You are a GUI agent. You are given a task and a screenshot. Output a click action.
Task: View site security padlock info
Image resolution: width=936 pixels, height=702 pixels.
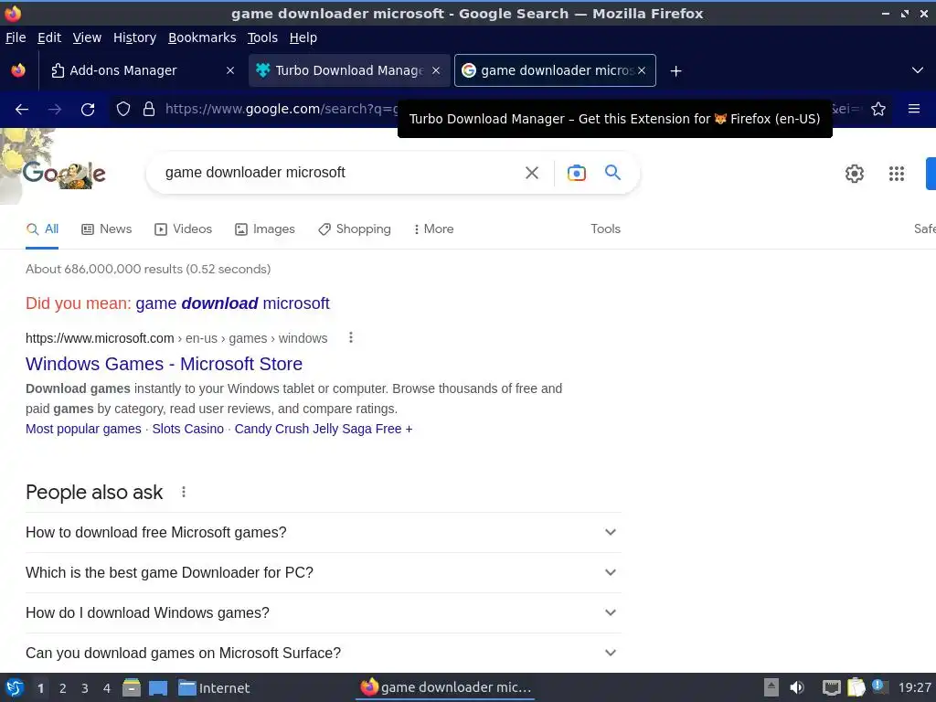(149, 110)
